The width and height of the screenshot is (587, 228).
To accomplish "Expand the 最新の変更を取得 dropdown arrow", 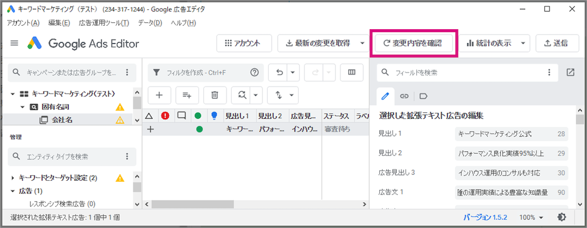I will [362, 43].
